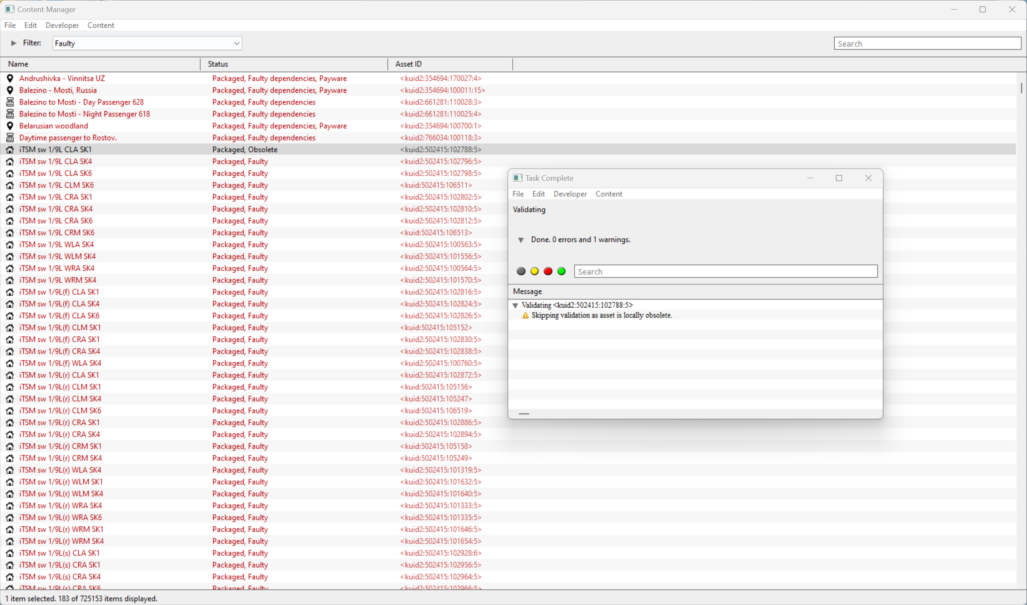Toggle the green success filter dot

(x=561, y=271)
